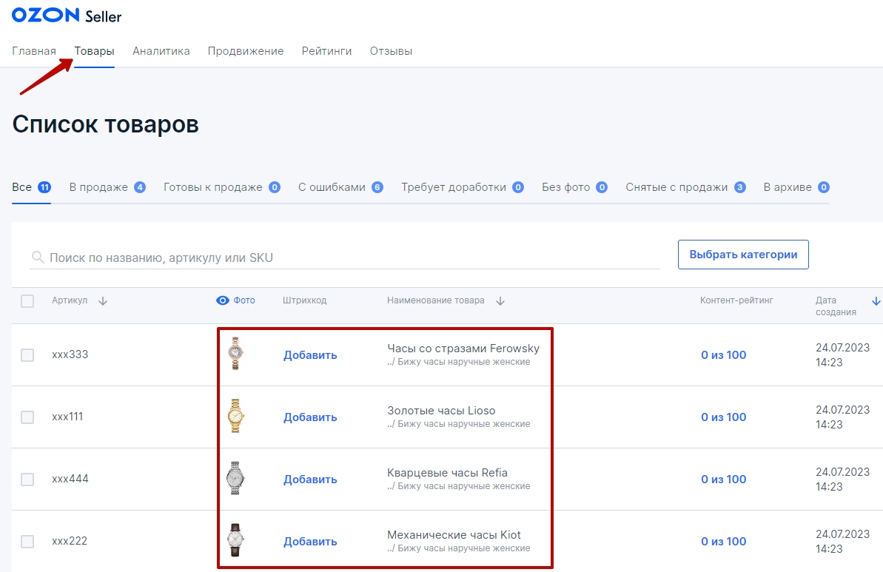Sort by Наименование товара arrow
This screenshot has height=572, width=883.
pos(500,301)
